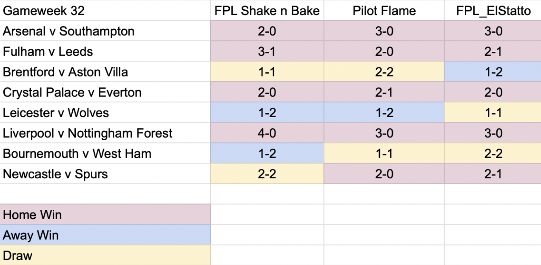541x265 pixels.
Task: Click FPL_ElStatto's 1-1 Leicester prediction cell
Action: [x=493, y=113]
